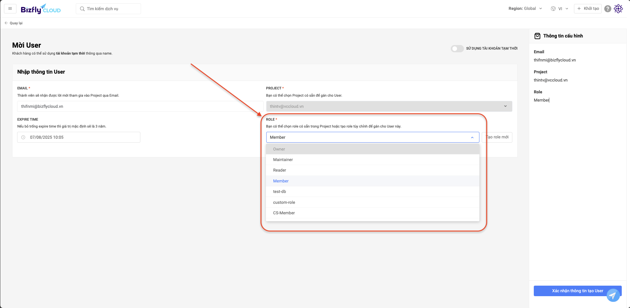
Task: Select Maintainer from the role list
Action: [x=283, y=160]
